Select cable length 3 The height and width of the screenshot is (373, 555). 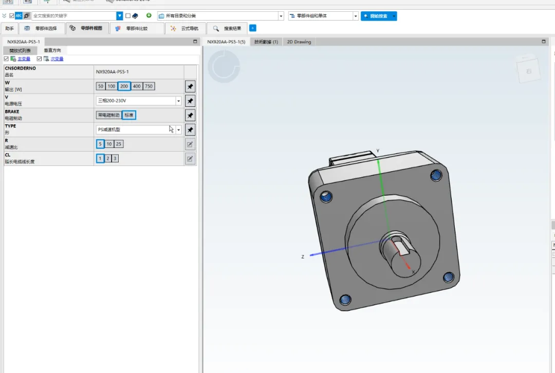point(115,159)
